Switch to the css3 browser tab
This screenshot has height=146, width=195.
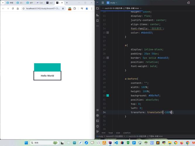point(50,3)
